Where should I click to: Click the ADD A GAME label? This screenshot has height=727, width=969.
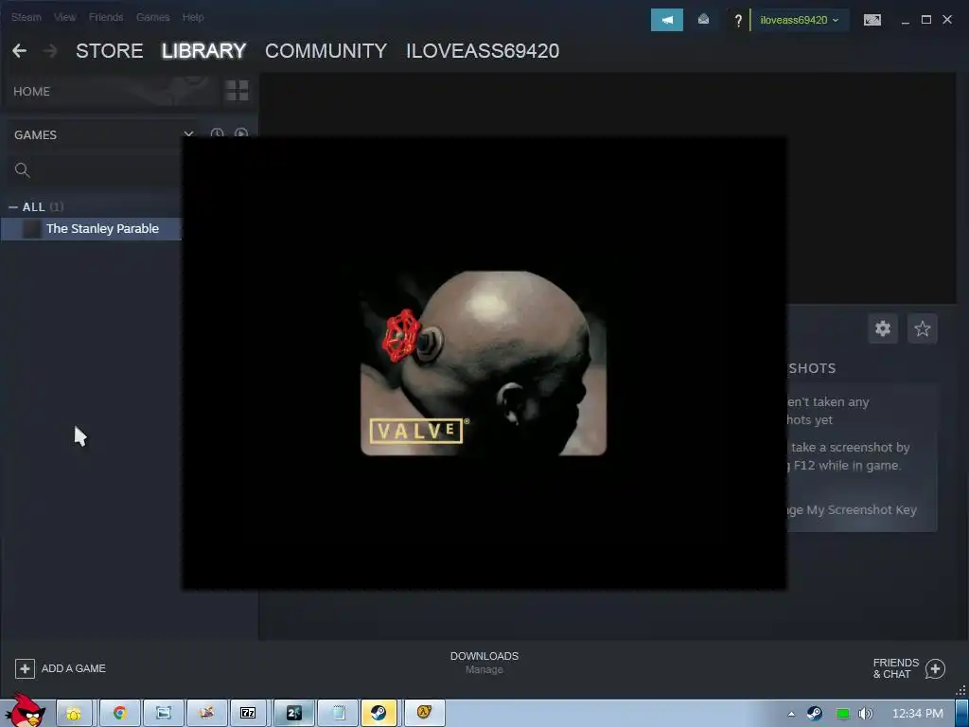(74, 668)
